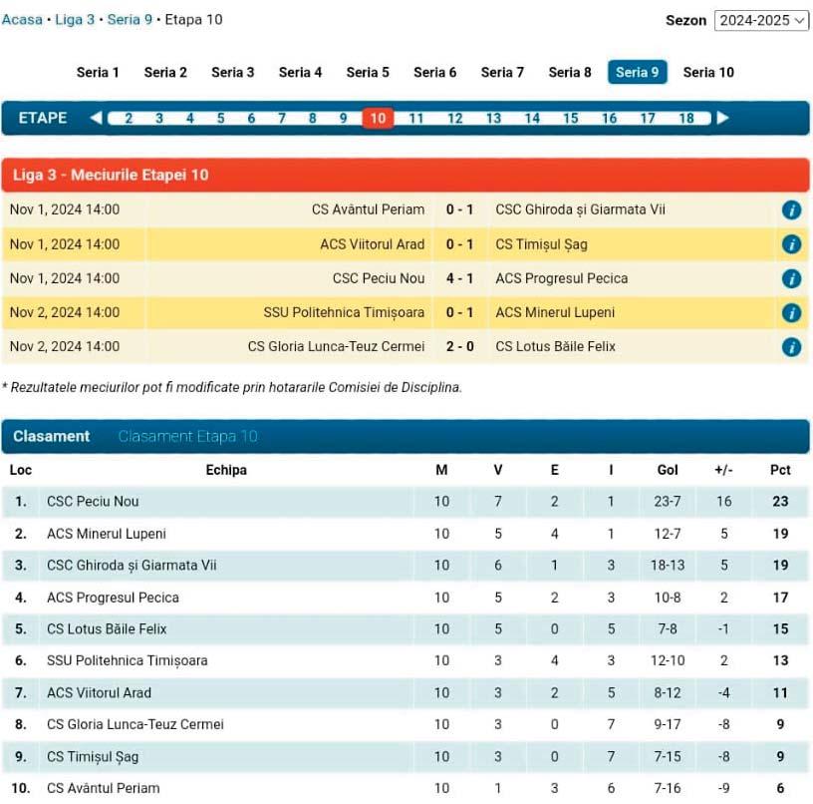Go to previous stages with left arrow
This screenshot has height=804, width=813.
point(96,118)
